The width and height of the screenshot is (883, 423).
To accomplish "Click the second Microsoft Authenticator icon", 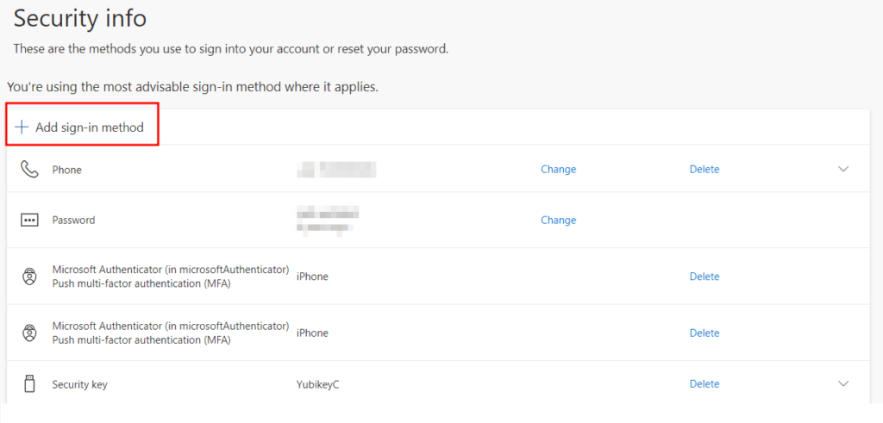I will point(29,333).
